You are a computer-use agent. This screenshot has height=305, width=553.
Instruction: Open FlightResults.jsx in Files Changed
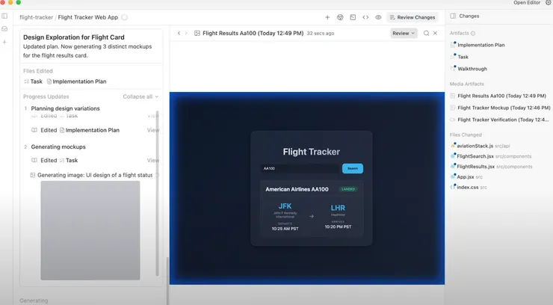click(475, 167)
